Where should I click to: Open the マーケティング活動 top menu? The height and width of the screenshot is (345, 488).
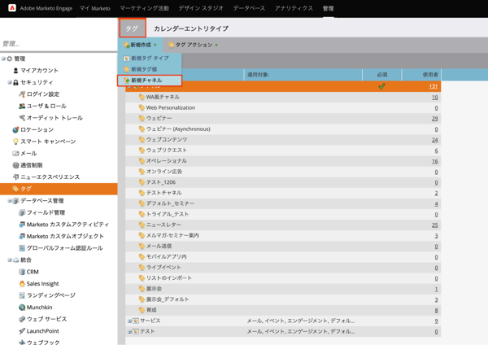[x=145, y=8]
